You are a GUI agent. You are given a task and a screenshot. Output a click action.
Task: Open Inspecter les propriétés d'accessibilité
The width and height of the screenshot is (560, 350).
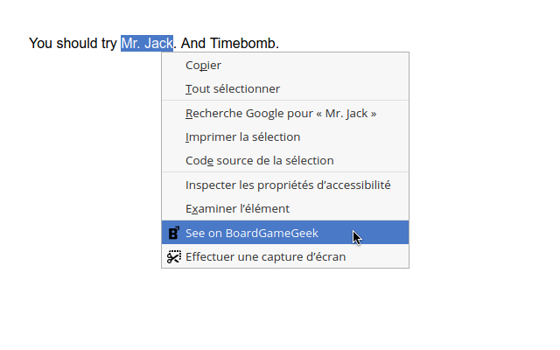(x=288, y=185)
